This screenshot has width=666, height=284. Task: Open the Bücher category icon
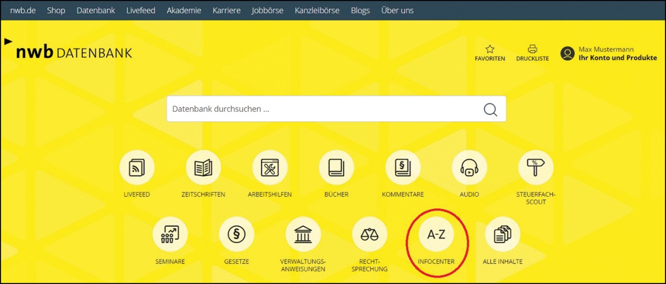click(x=336, y=167)
